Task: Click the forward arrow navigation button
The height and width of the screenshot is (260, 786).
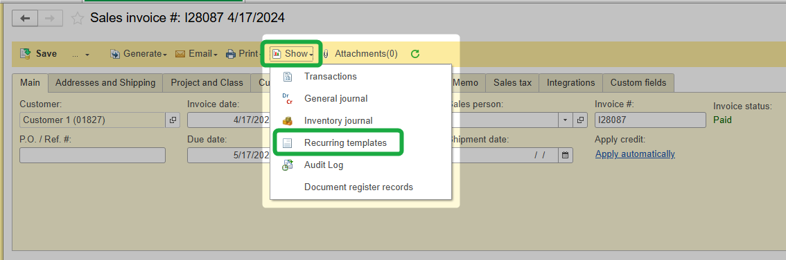Action: tap(50, 19)
